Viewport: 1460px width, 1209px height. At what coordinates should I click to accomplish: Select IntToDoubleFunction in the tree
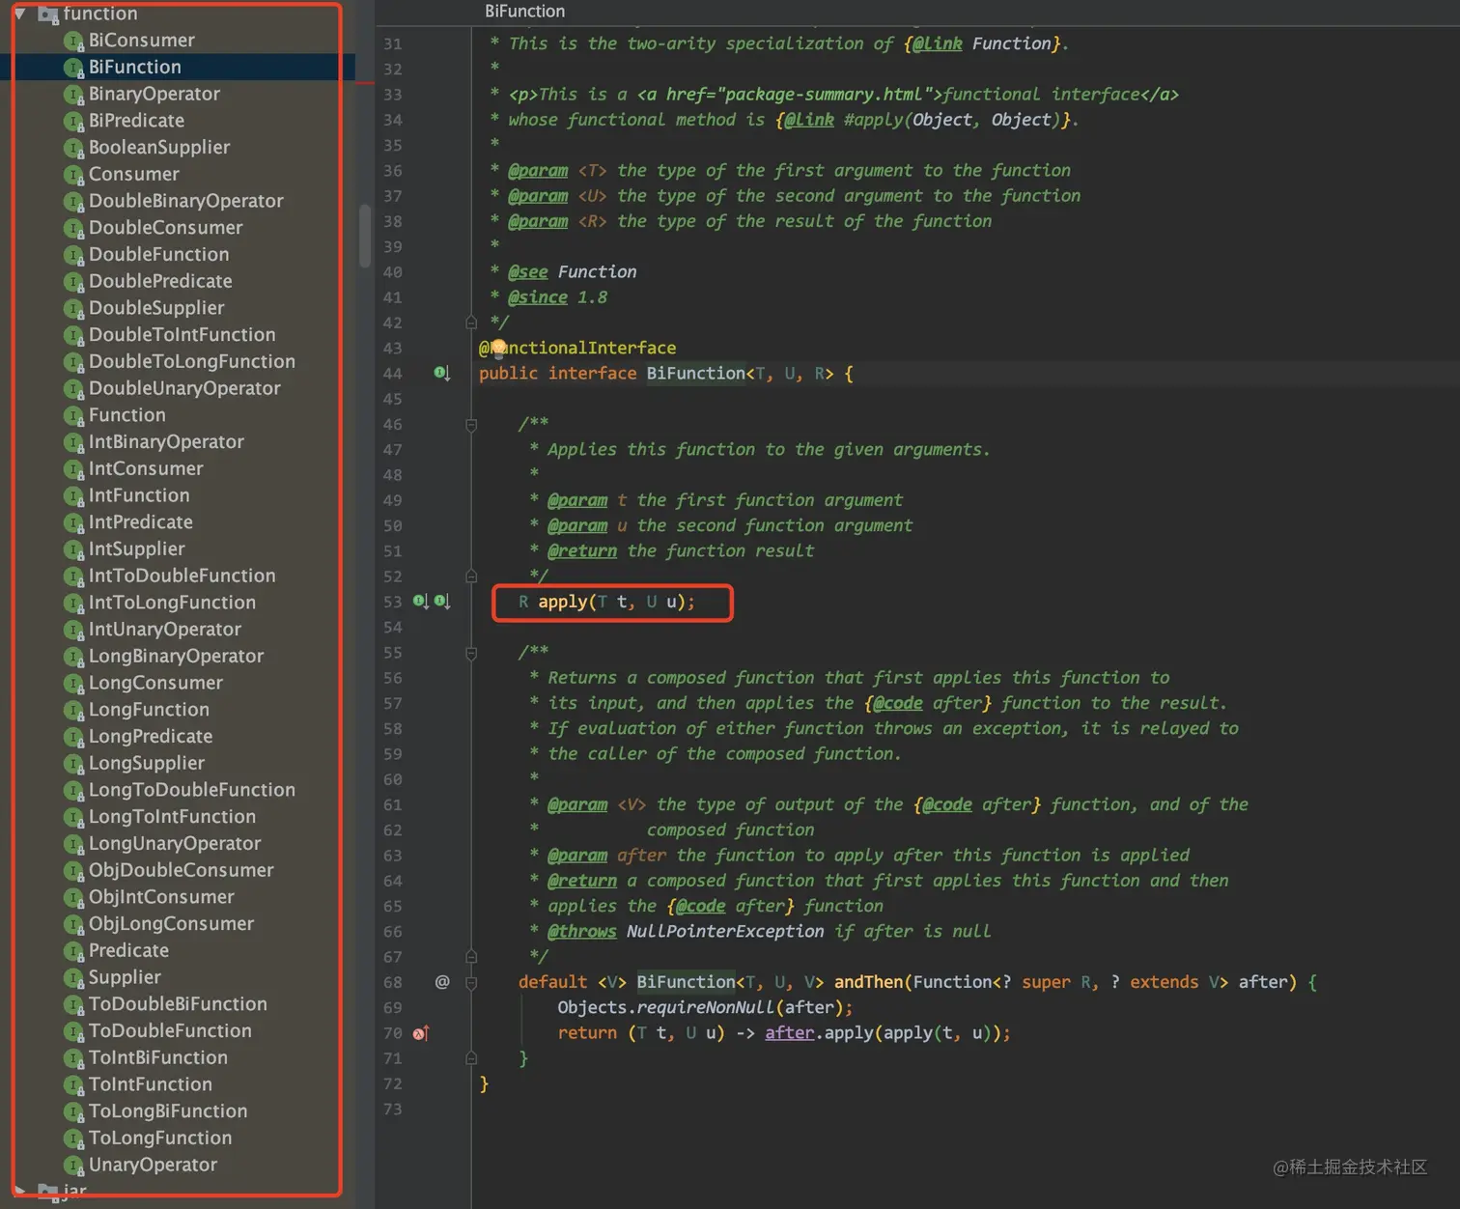click(182, 576)
